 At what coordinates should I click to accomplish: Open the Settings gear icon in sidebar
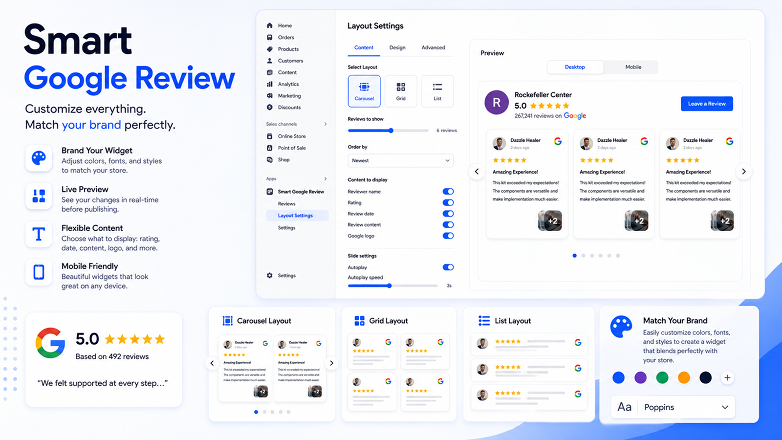(269, 275)
